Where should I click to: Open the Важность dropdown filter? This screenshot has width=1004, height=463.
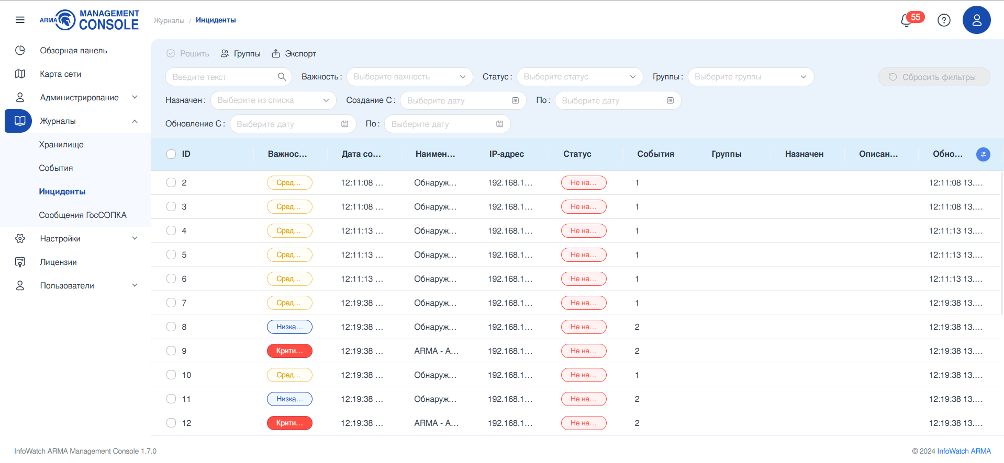coord(409,77)
